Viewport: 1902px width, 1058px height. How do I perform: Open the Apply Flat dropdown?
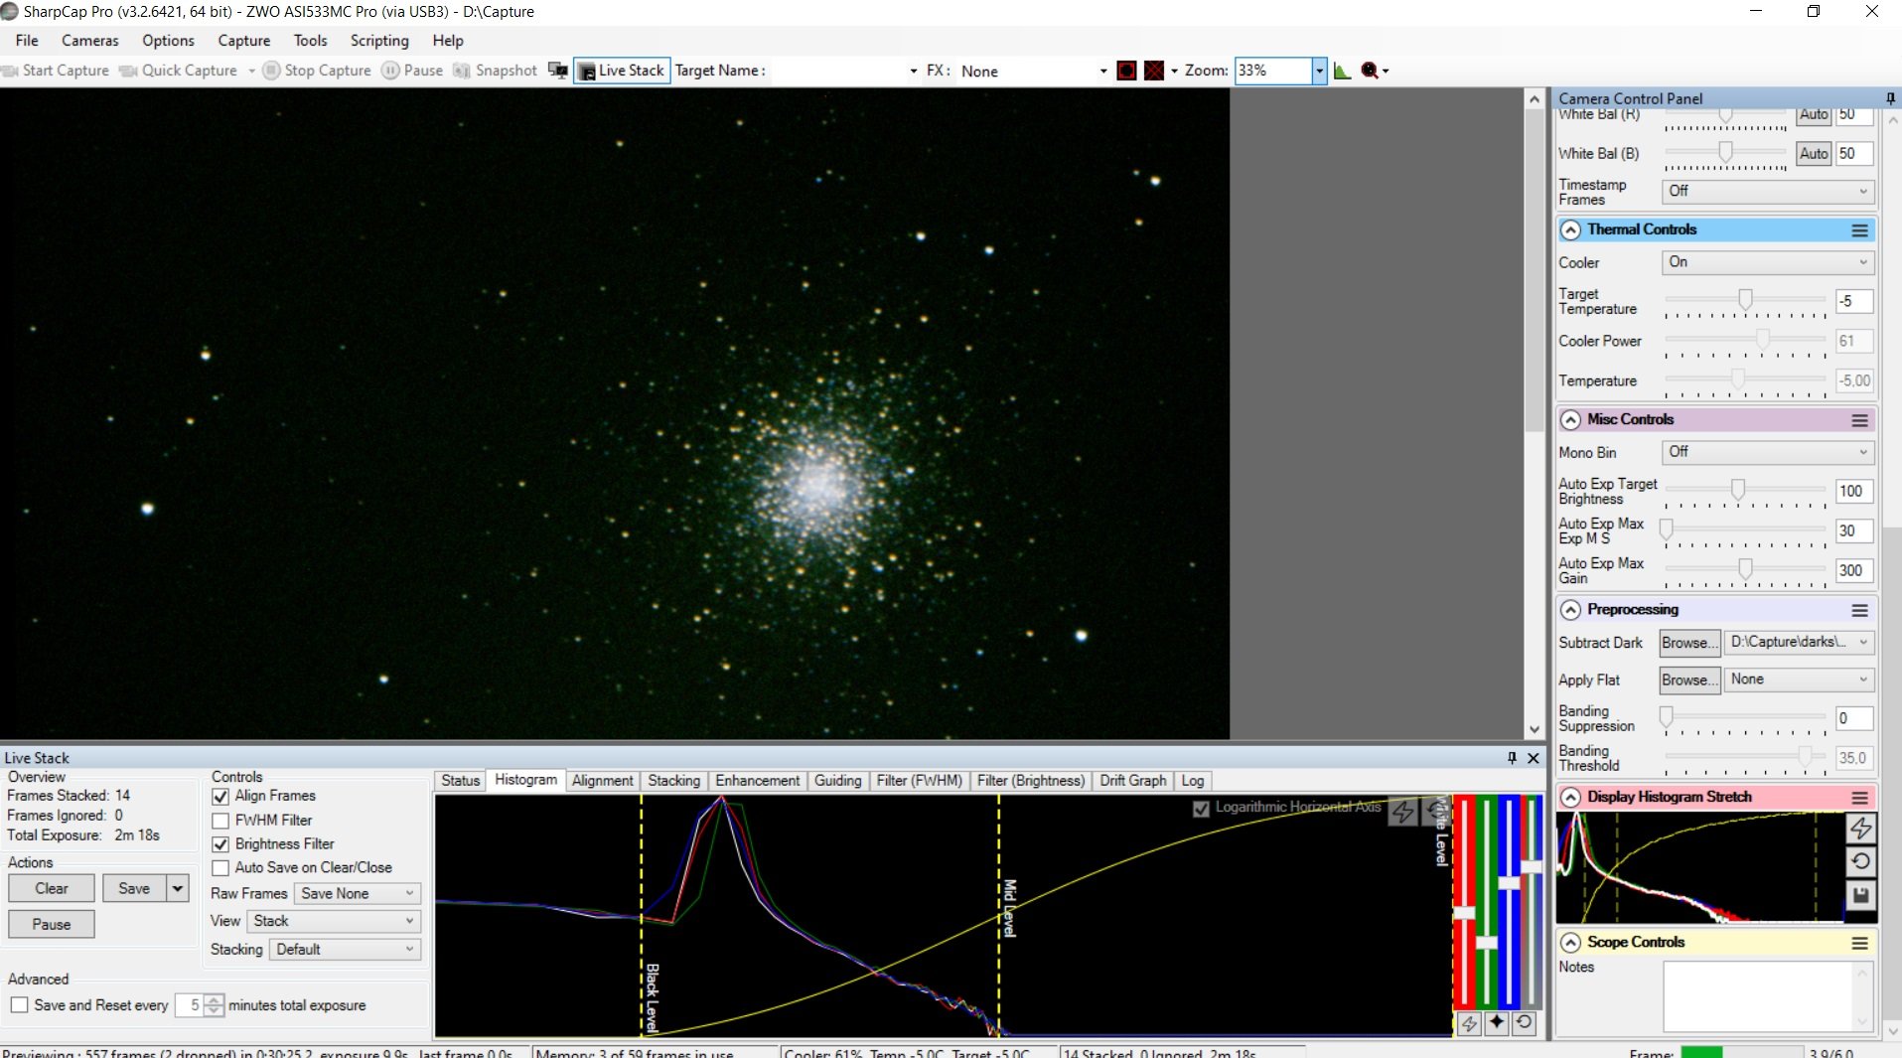click(1799, 680)
